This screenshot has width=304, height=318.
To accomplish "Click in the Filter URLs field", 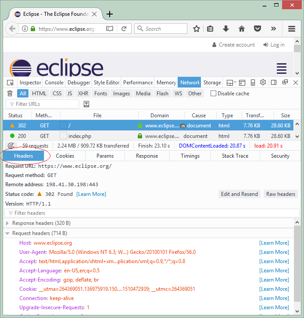I will click(x=42, y=104).
